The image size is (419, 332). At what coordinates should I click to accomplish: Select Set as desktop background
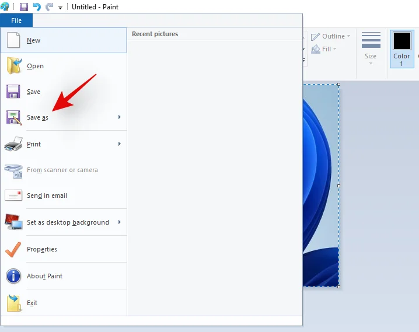[x=64, y=222]
